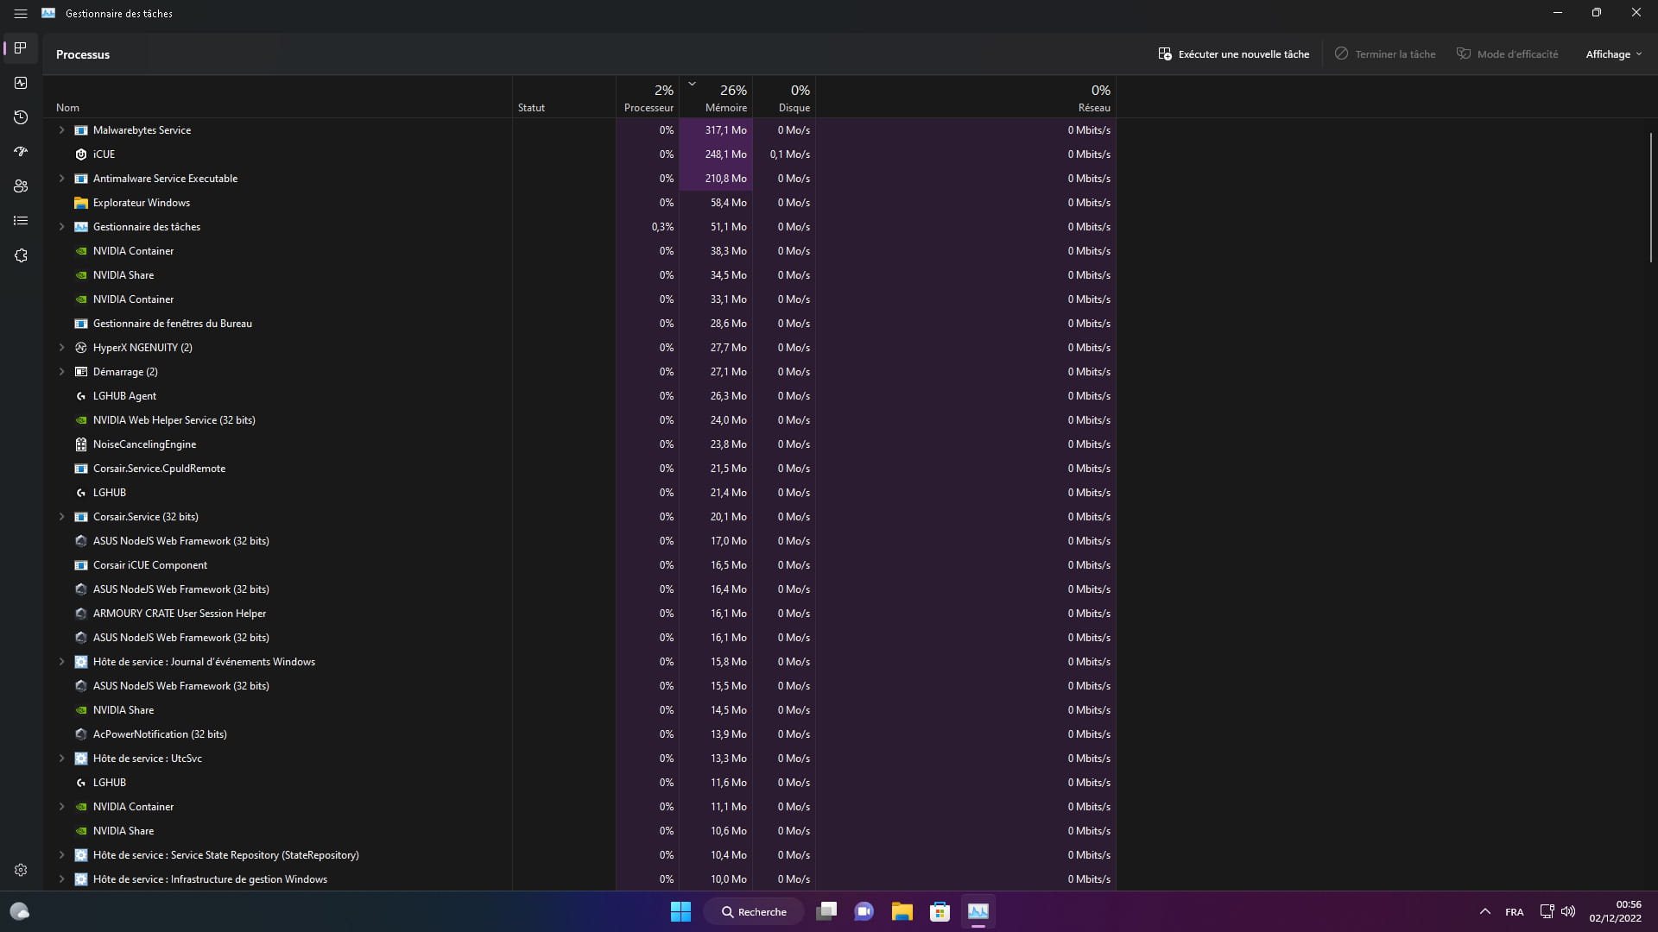The height and width of the screenshot is (932, 1658).
Task: Open Microsoft Store from the taskbar
Action: point(940,911)
